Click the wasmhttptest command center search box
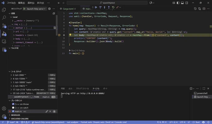The height and width of the screenshot is (124, 212). click(x=107, y=3)
